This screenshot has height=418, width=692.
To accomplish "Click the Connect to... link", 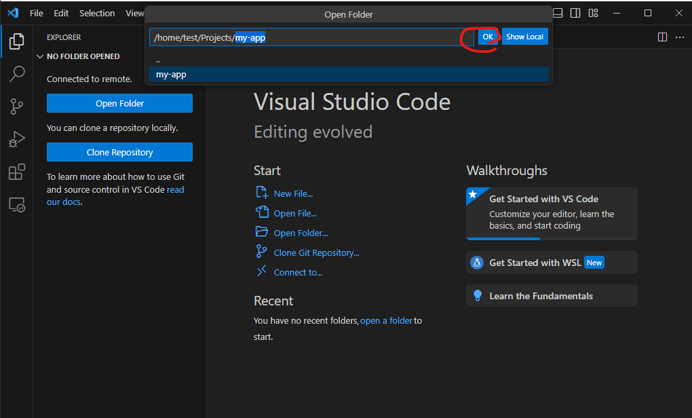I will [x=298, y=272].
